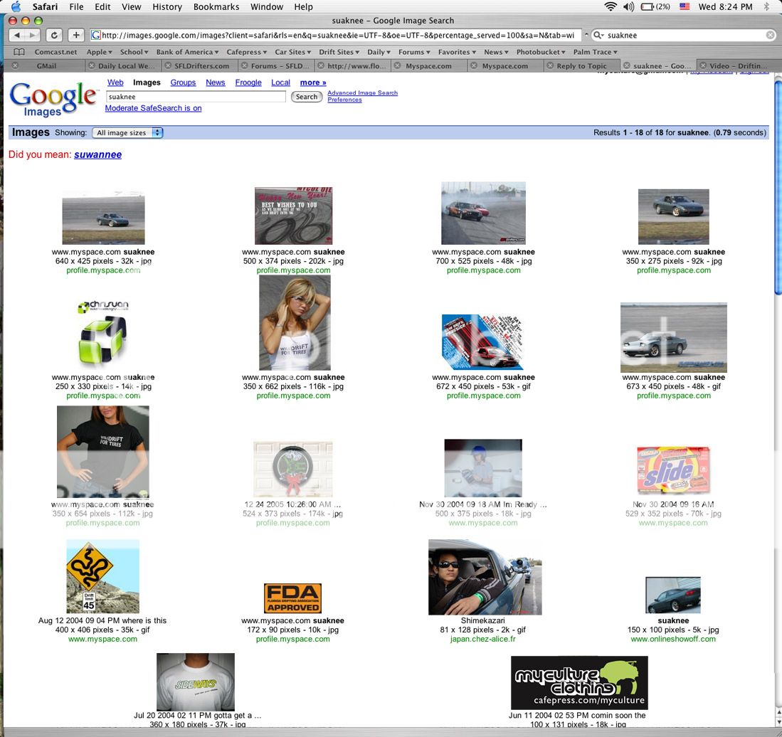
Task: Open the Apple menu logo
Action: (15, 6)
